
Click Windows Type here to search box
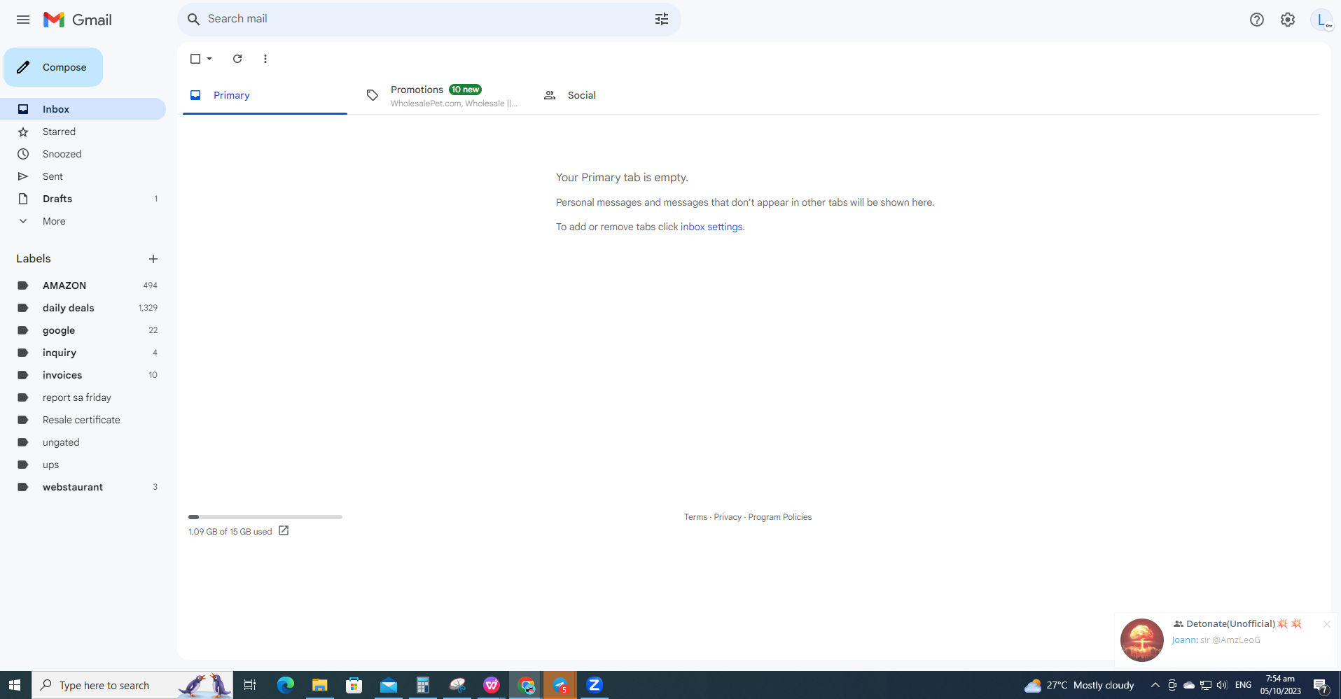click(x=132, y=685)
